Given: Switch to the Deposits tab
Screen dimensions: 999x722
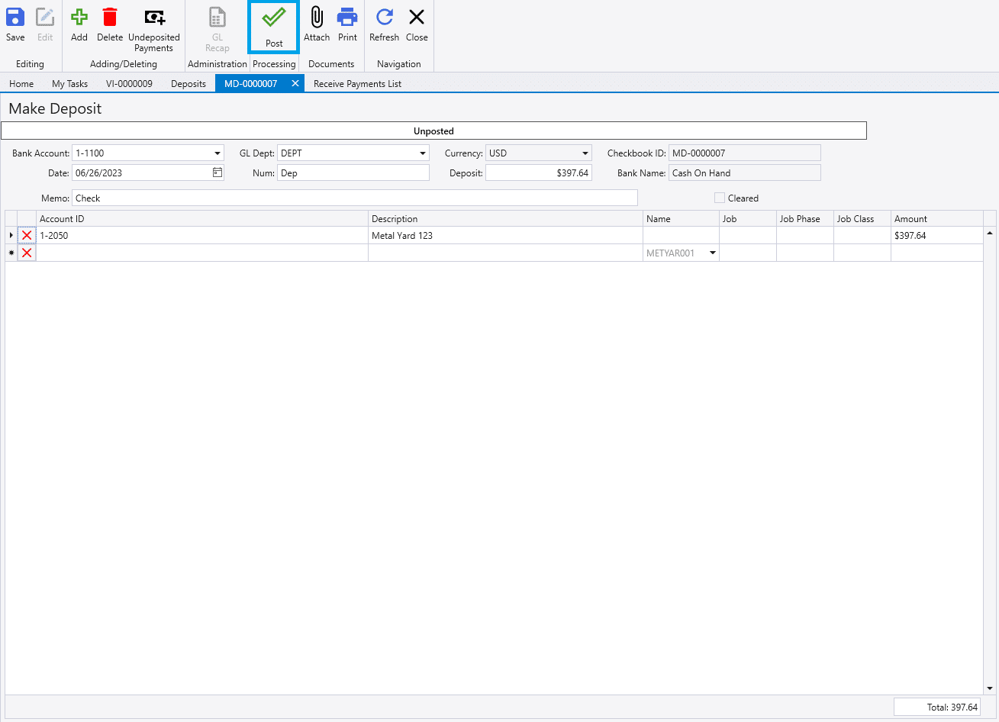Looking at the screenshot, I should 188,83.
